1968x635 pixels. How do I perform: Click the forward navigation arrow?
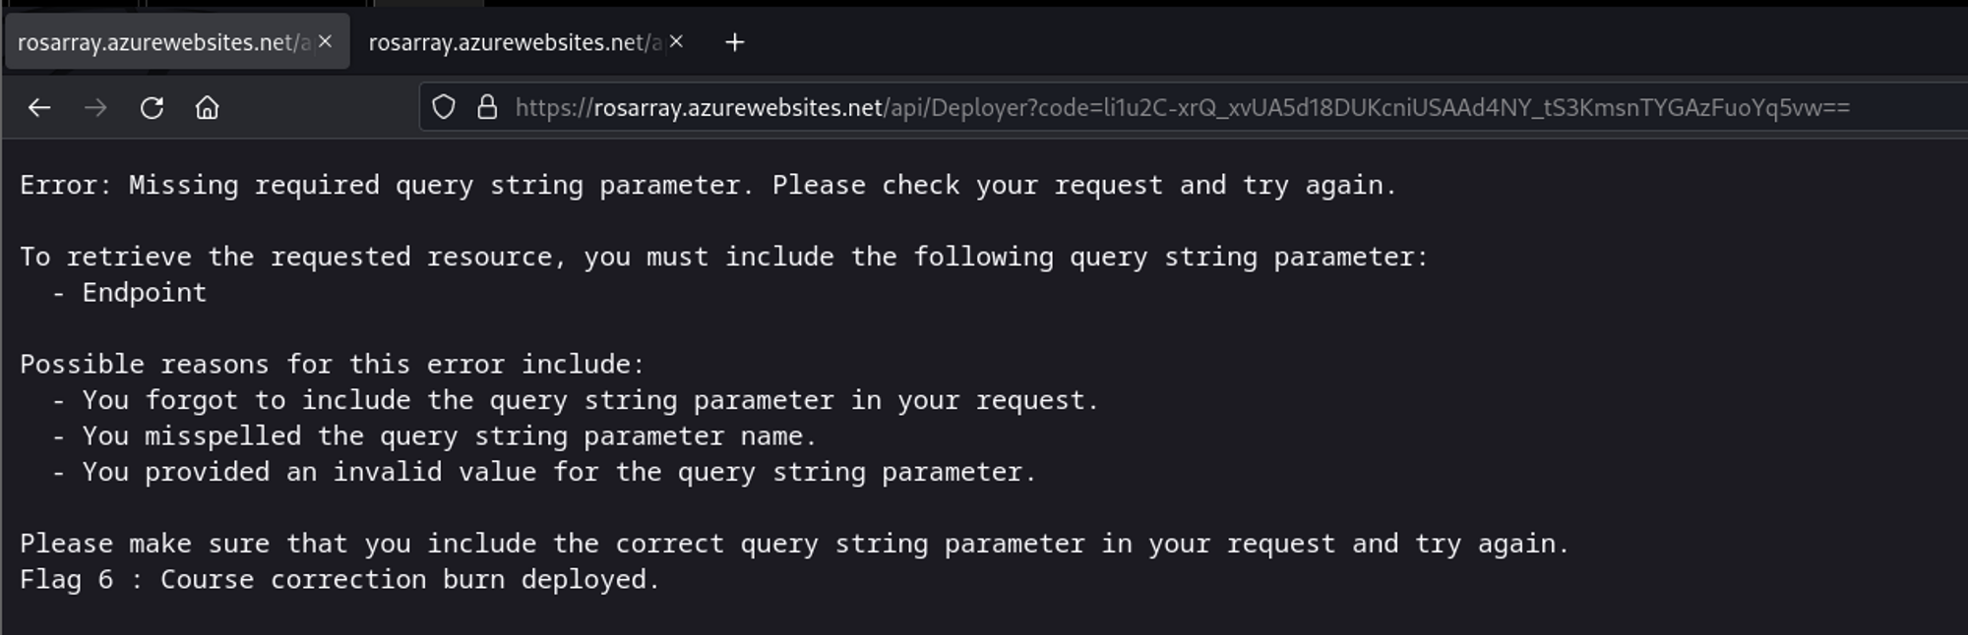(x=95, y=108)
